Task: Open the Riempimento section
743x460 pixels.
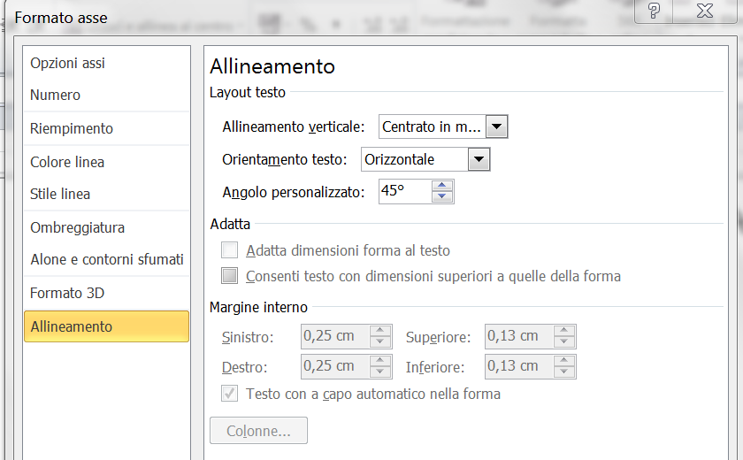Action: coord(72,128)
